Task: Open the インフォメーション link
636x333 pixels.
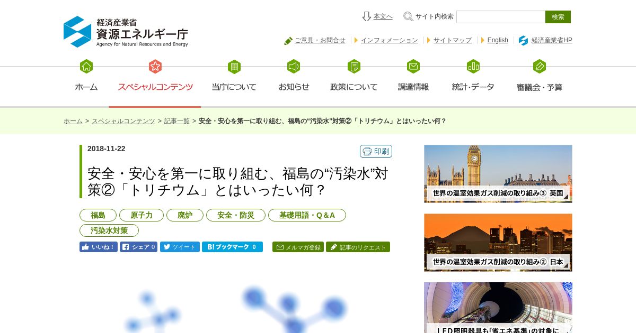Action: (390, 40)
